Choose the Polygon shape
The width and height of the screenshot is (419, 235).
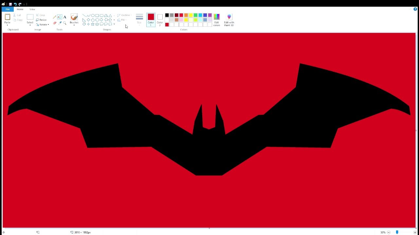click(x=106, y=15)
